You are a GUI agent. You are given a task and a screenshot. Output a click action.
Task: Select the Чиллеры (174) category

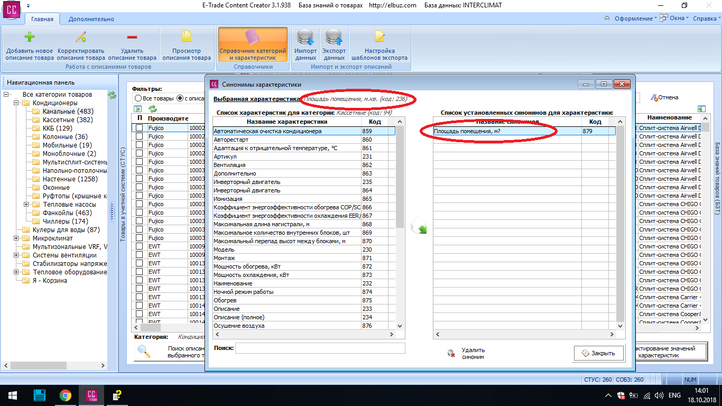(65, 222)
